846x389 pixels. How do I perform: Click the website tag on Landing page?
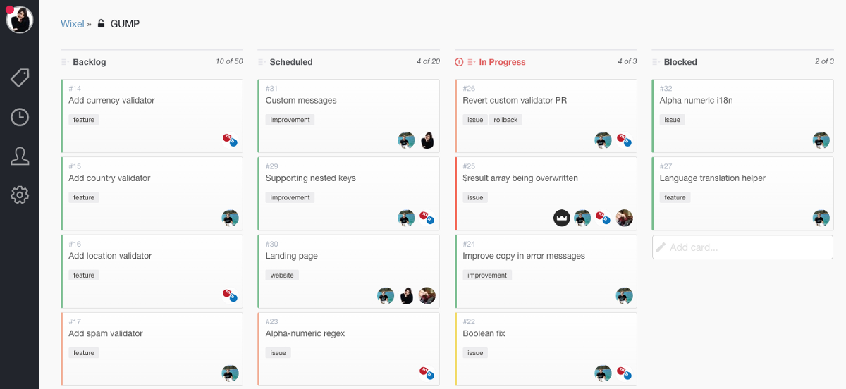coord(282,275)
